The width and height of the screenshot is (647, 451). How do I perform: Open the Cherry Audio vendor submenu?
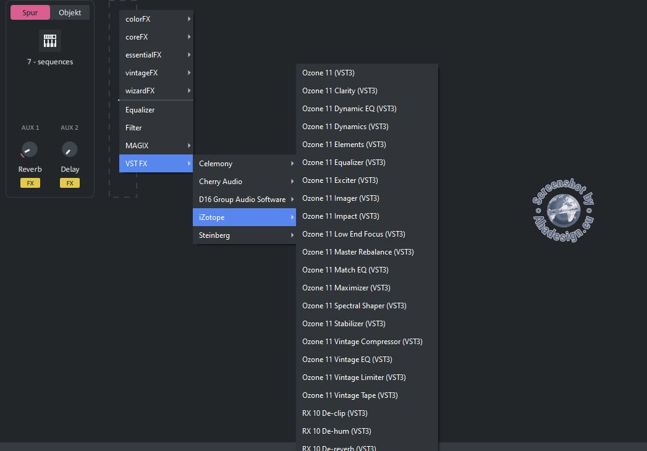[245, 182]
